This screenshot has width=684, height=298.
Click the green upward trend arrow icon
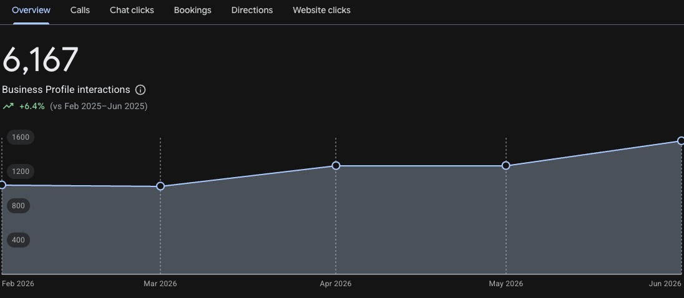pyautogui.click(x=8, y=106)
